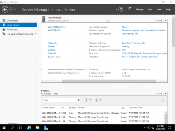Image resolution: width=175 pixels, height=131 pixels.
Task: Open File Explorer from the taskbar
Action: (x=38, y=128)
